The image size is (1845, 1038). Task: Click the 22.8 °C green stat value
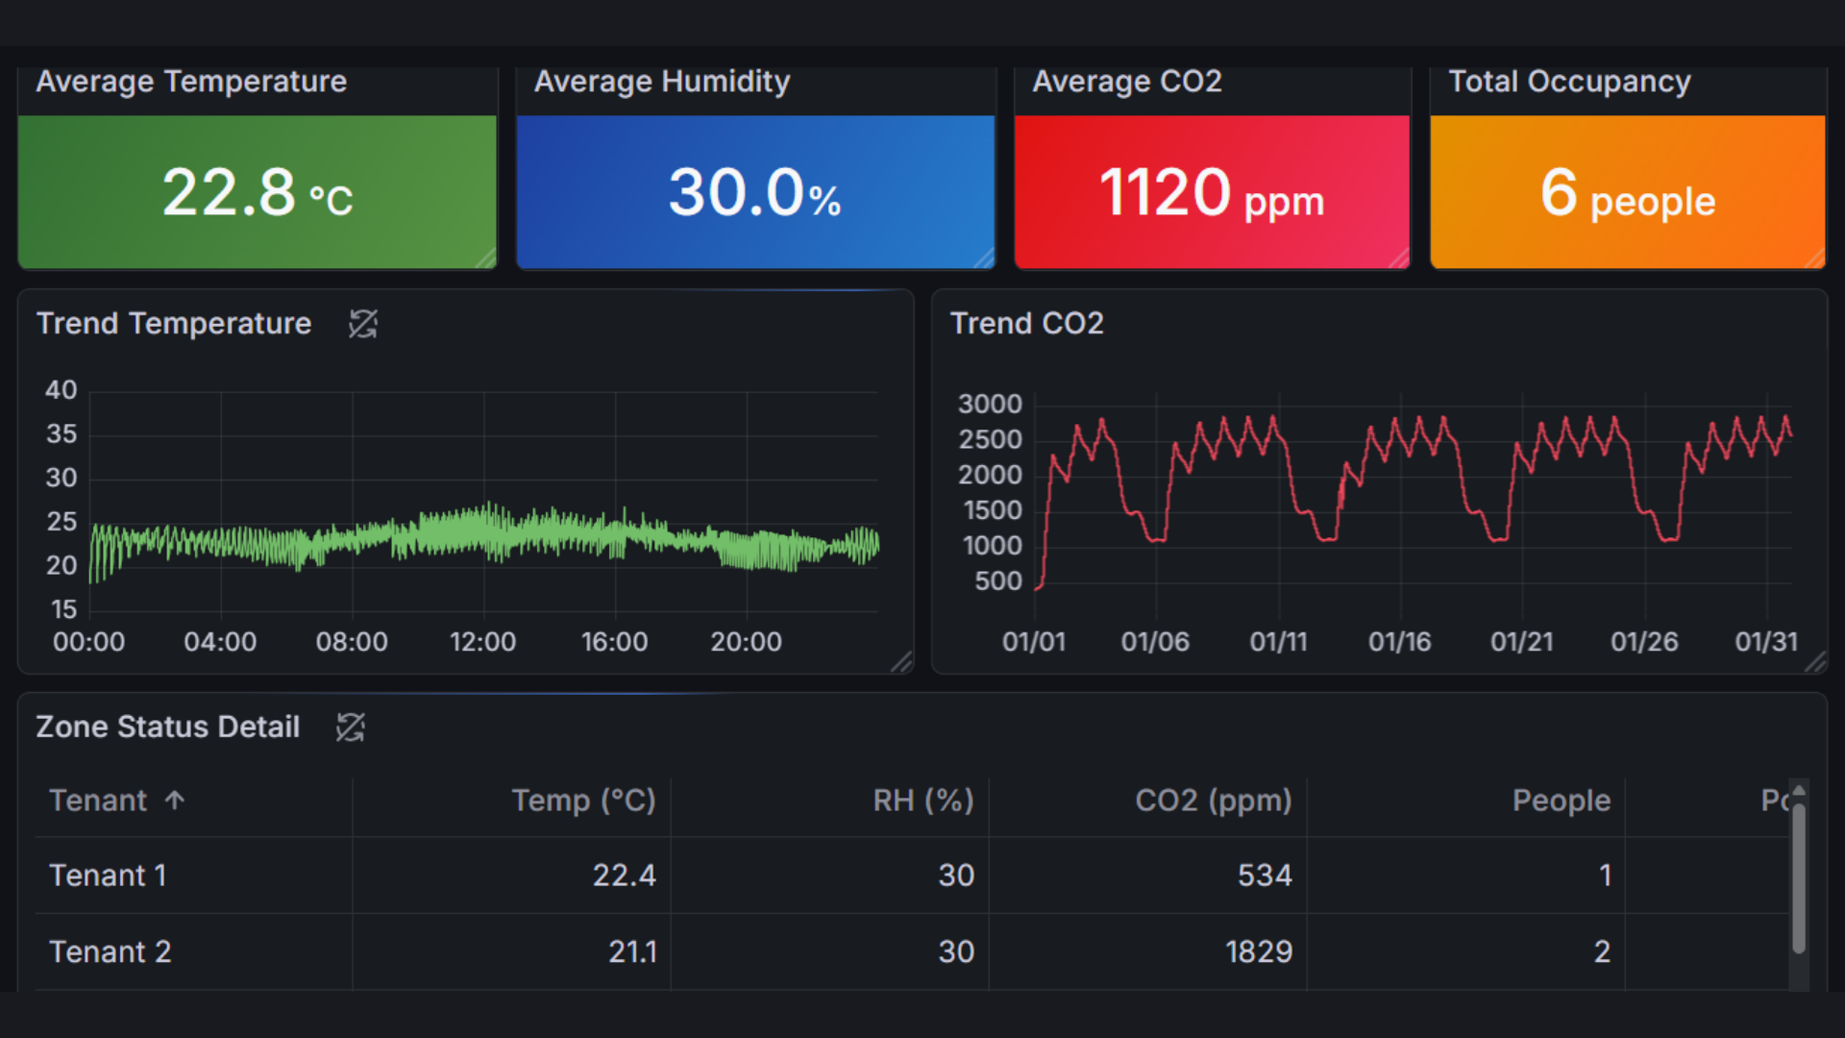258,193
